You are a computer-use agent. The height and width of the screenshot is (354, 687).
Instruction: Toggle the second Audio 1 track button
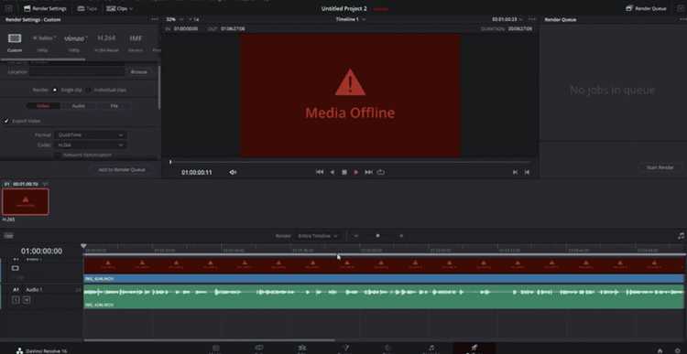(27, 300)
